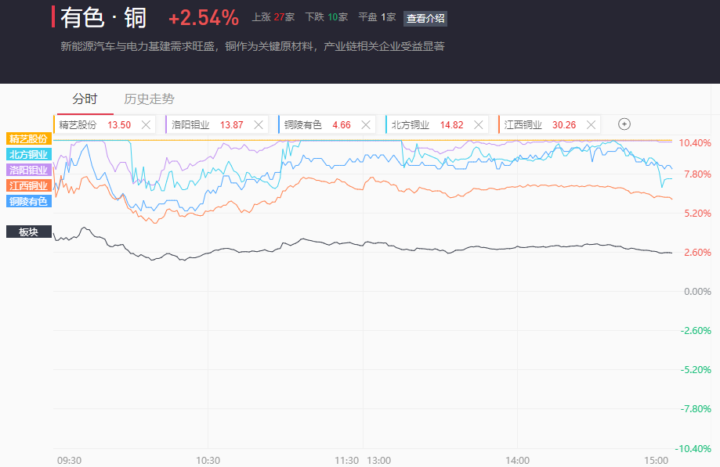Remove 洛阳钼业 comparison stock chip
Viewport: 720px width, 467px height.
(x=259, y=124)
